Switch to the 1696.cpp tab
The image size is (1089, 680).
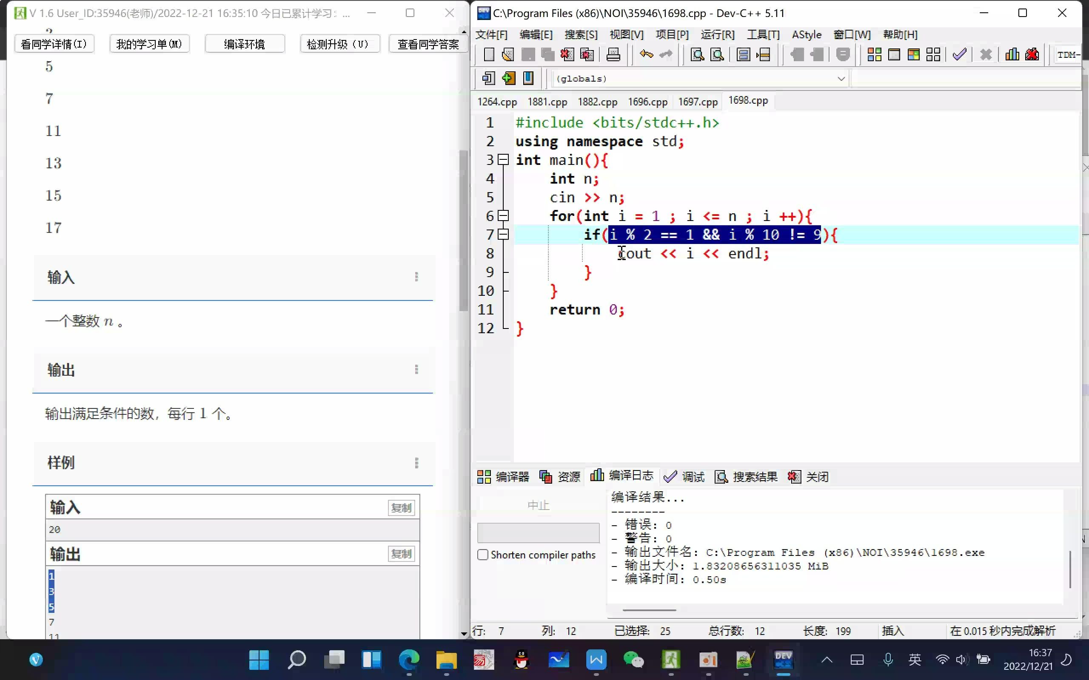pos(647,100)
